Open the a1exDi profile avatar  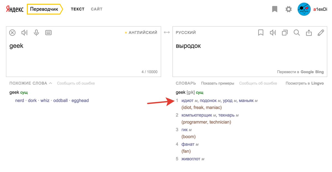[x=304, y=9]
